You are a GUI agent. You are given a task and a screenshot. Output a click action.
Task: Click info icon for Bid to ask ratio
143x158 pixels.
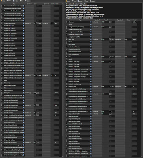pos(91,44)
